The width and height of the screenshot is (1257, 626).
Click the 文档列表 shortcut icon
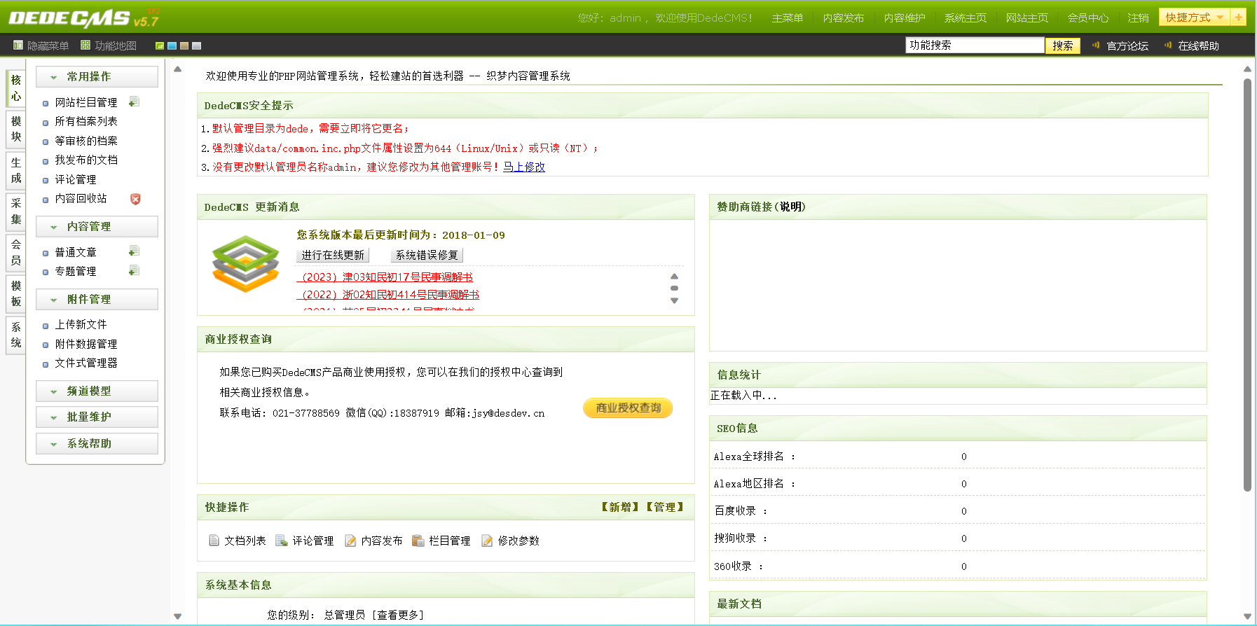(x=214, y=541)
